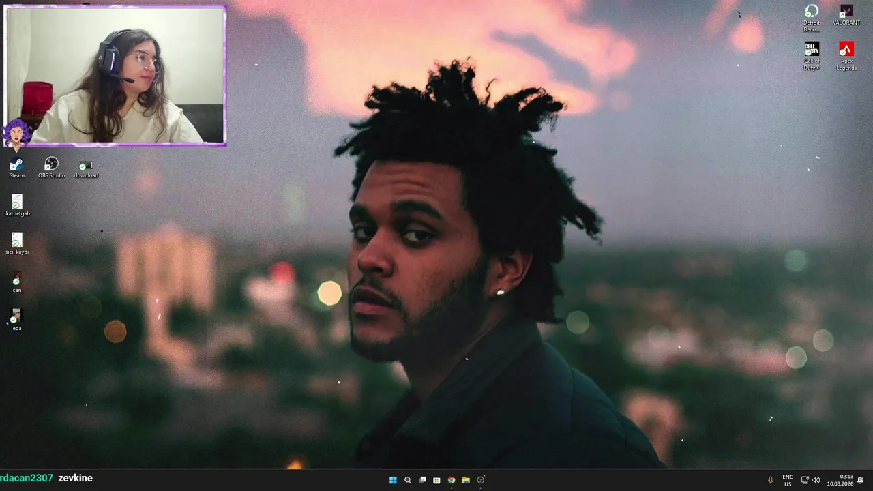Open the OBS Studio desktop icon
The image size is (873, 491).
[x=51, y=168]
